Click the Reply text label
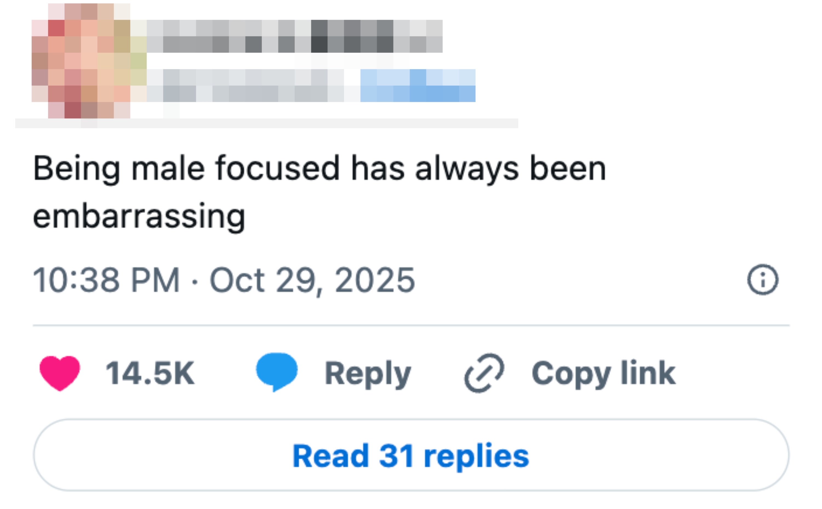The width and height of the screenshot is (822, 509). (x=368, y=373)
